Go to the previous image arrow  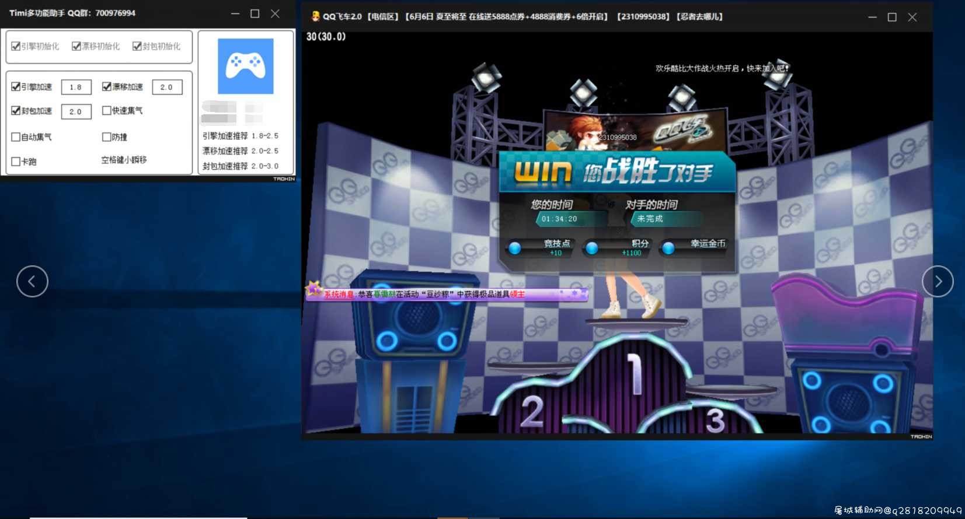[32, 281]
